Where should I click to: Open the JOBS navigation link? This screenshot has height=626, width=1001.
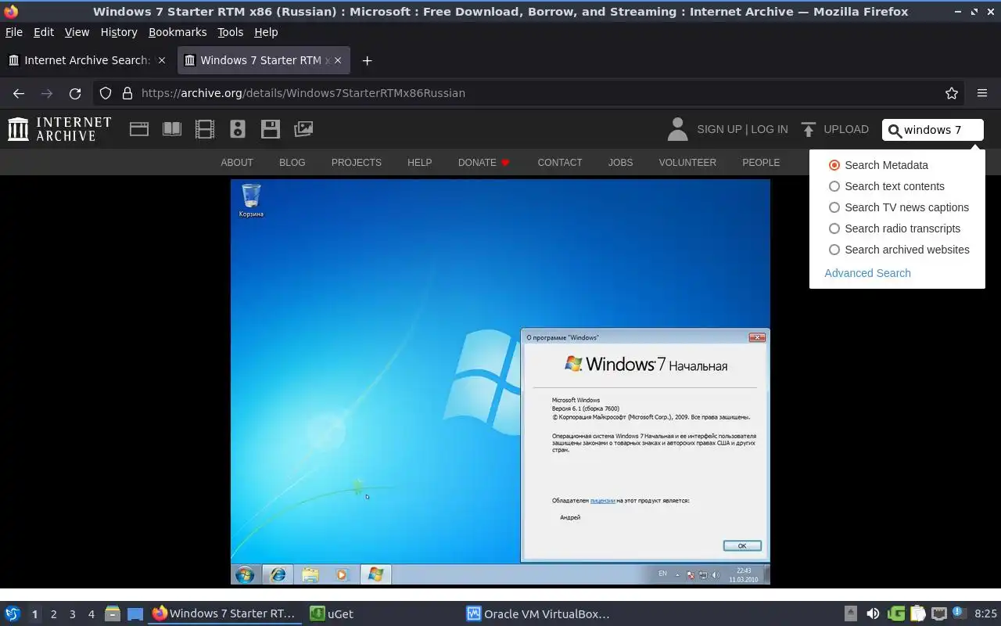click(x=621, y=163)
